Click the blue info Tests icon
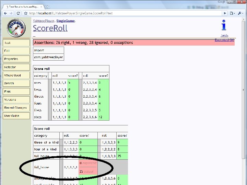This screenshot has height=185, width=247. (224, 25)
